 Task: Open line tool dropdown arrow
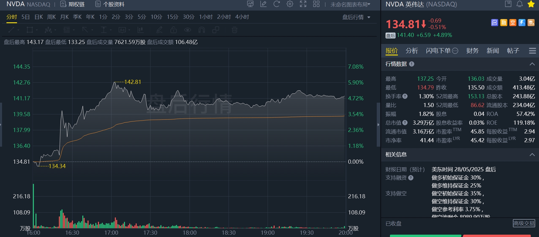[x=18, y=30]
